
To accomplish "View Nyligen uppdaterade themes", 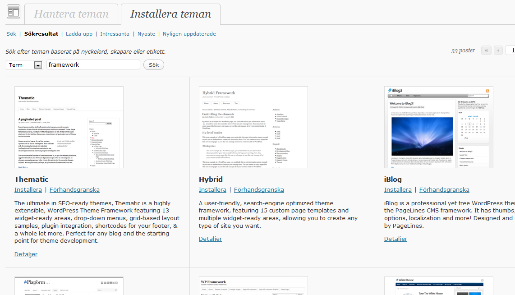I will (189, 34).
